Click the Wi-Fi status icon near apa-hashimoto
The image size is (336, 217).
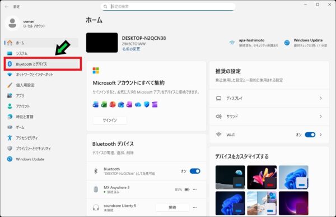232,43
